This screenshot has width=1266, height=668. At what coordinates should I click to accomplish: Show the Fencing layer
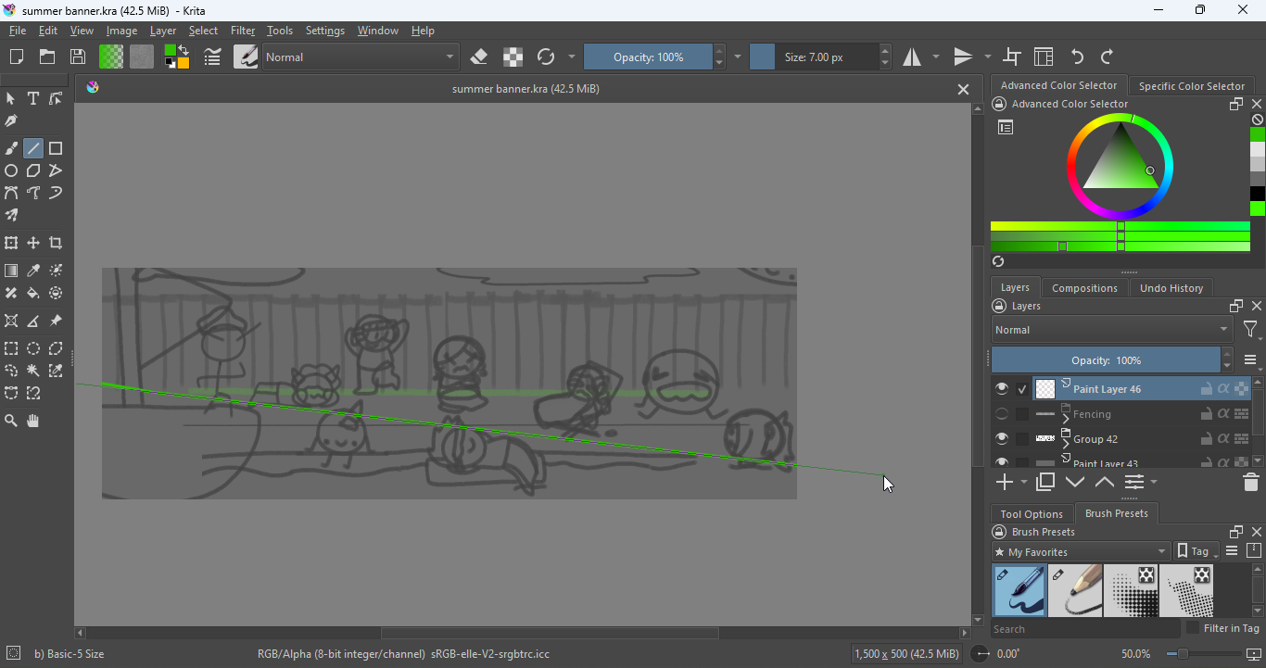[x=1002, y=414]
